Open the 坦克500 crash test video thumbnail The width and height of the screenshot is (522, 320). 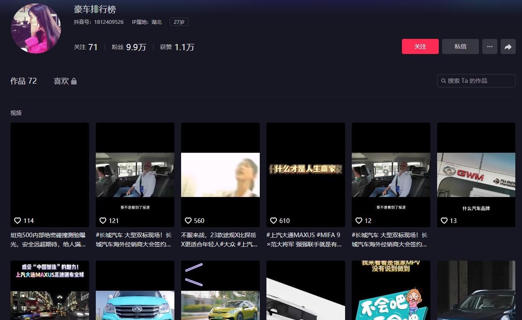(50, 175)
